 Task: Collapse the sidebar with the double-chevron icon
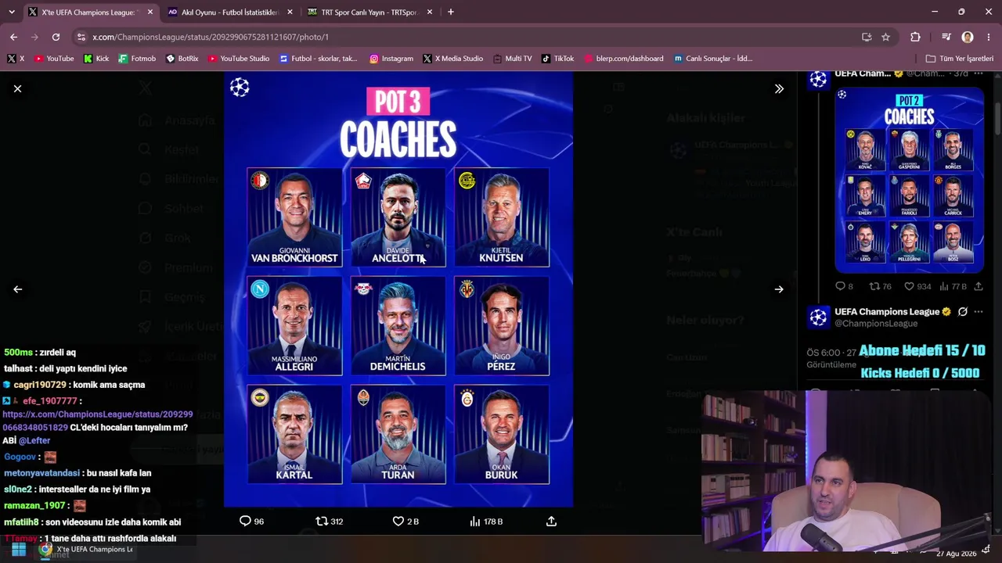point(779,89)
